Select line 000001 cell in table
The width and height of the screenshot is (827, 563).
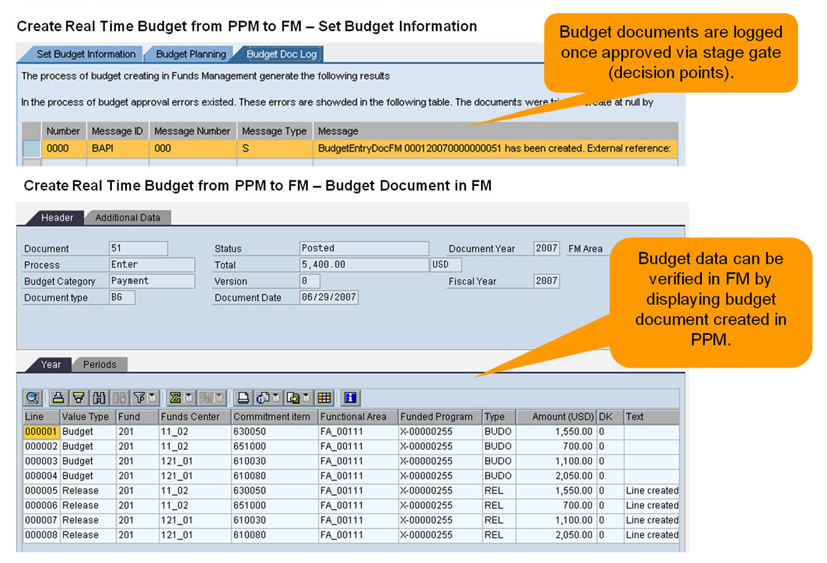41,432
